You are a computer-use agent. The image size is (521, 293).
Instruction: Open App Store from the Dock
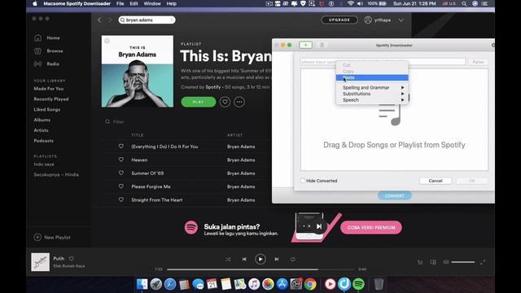point(282,284)
